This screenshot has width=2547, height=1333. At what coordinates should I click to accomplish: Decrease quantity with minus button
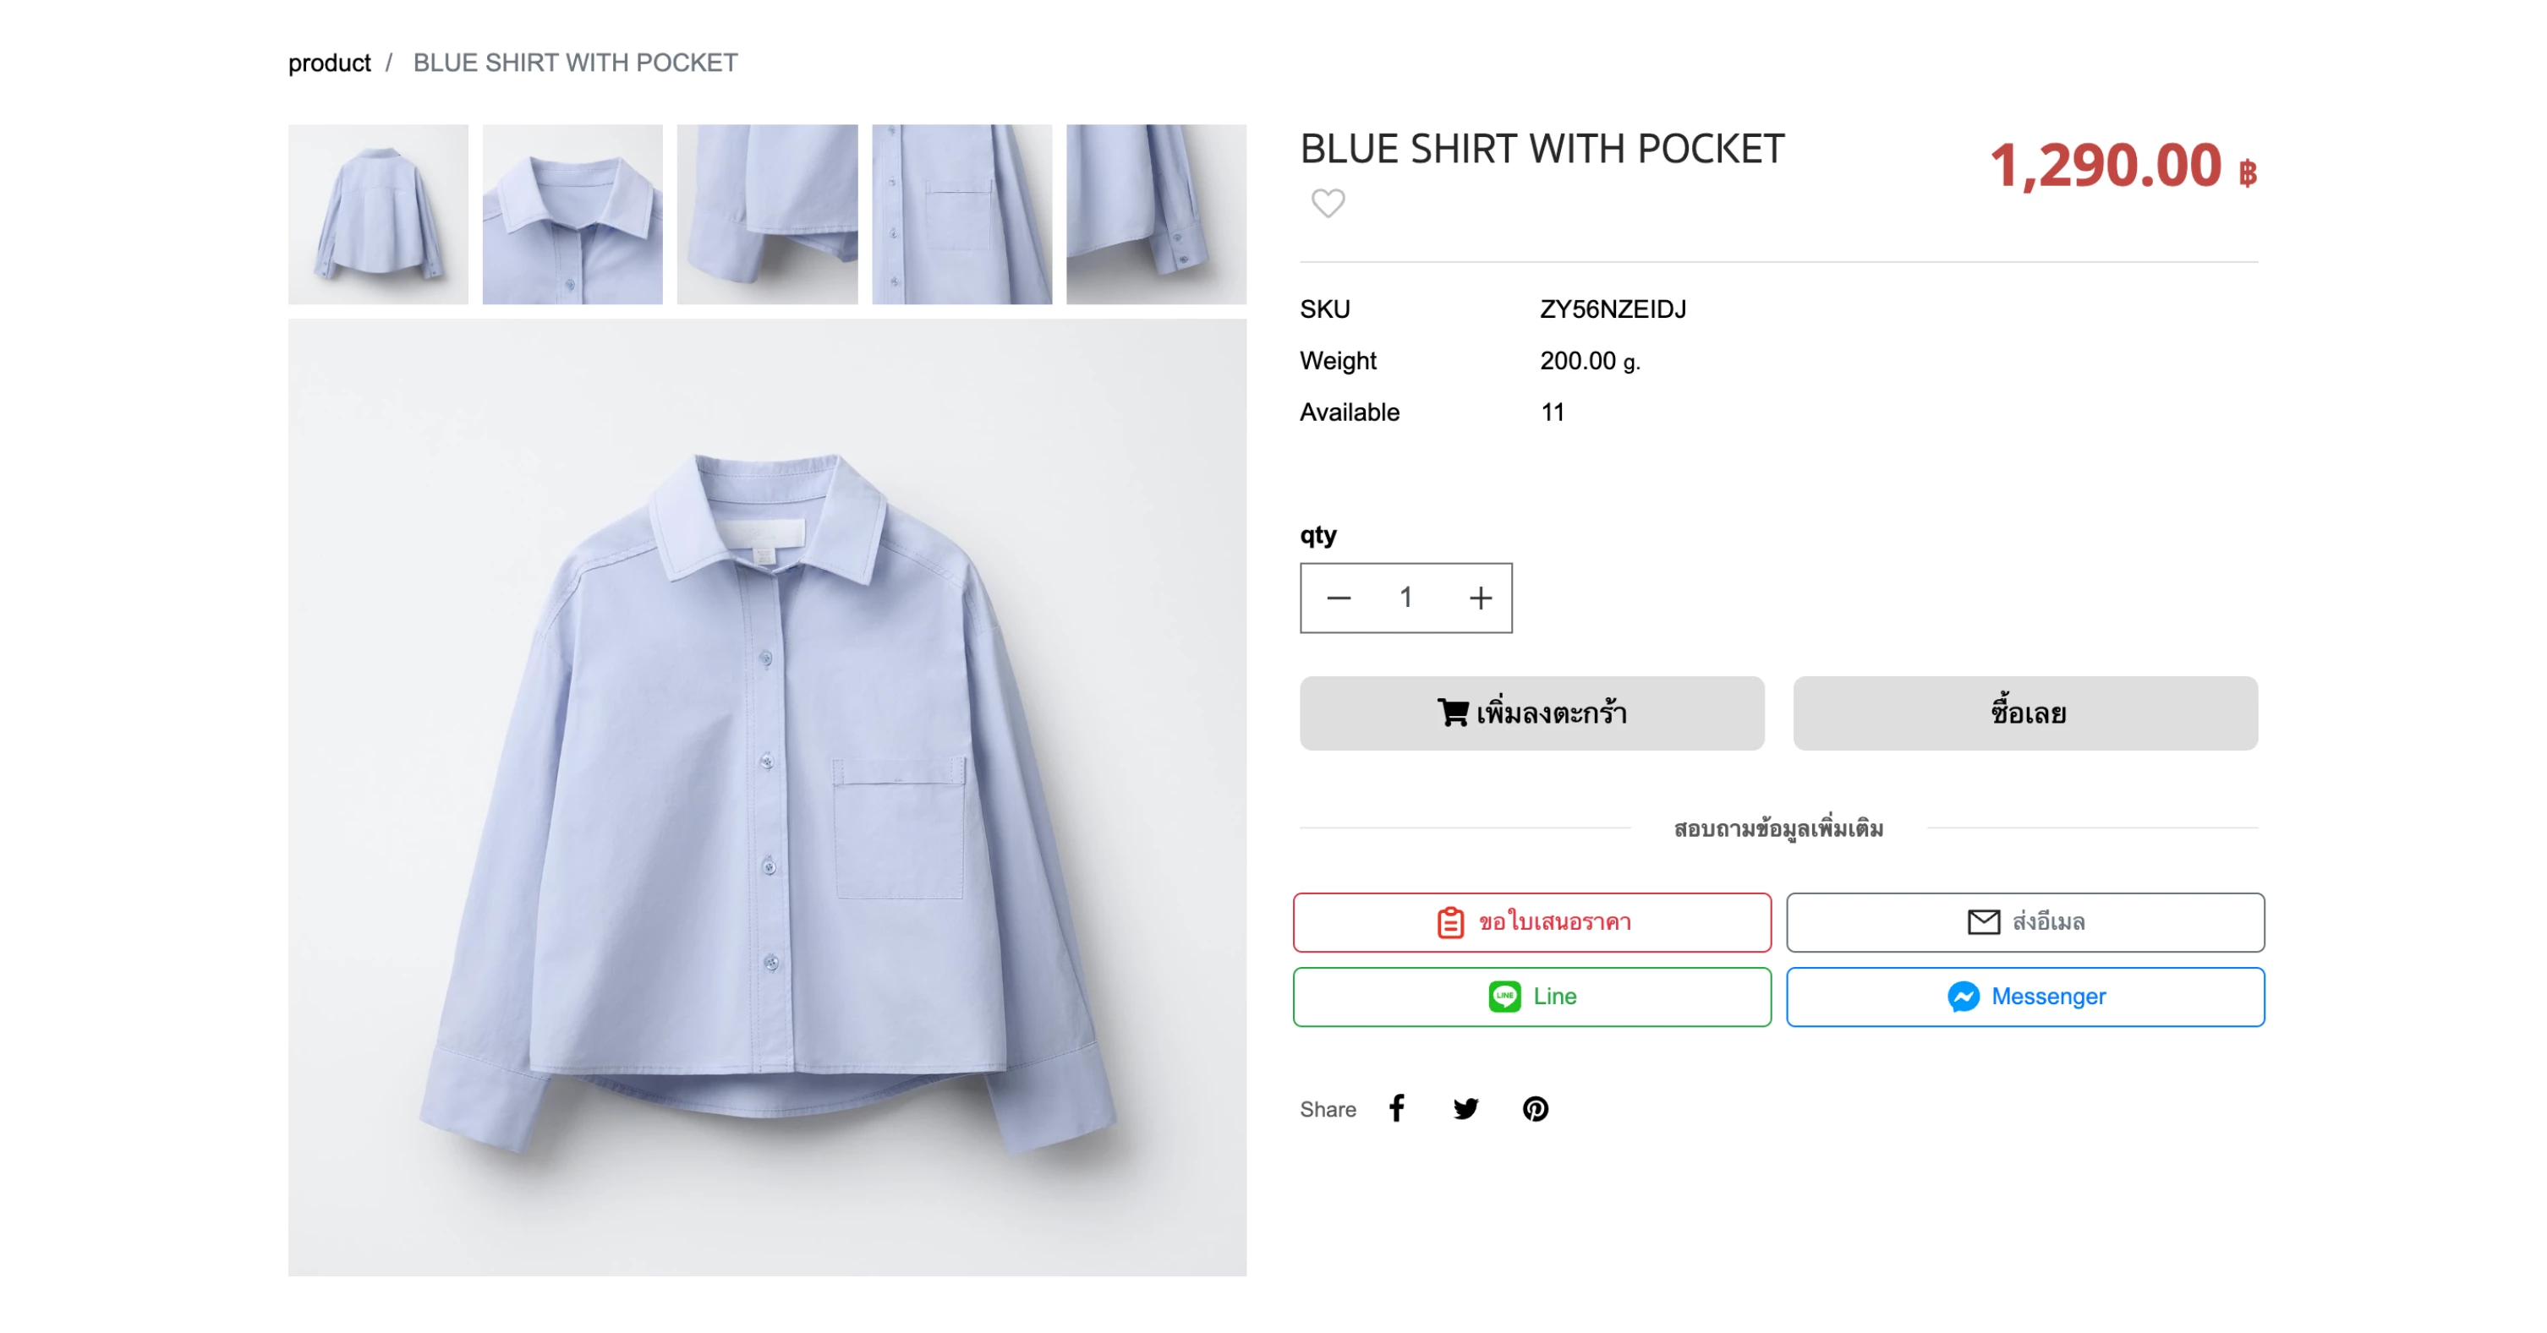coord(1339,598)
